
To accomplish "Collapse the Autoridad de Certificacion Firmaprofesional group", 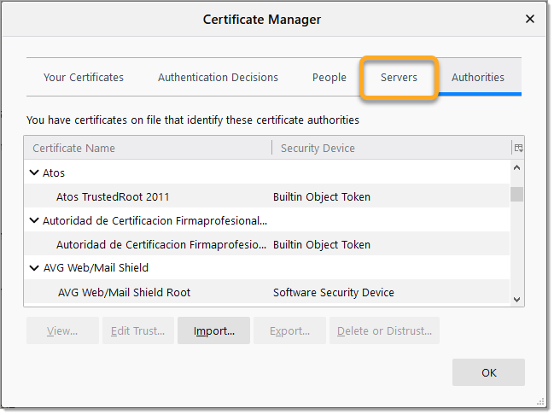I will pos(34,220).
